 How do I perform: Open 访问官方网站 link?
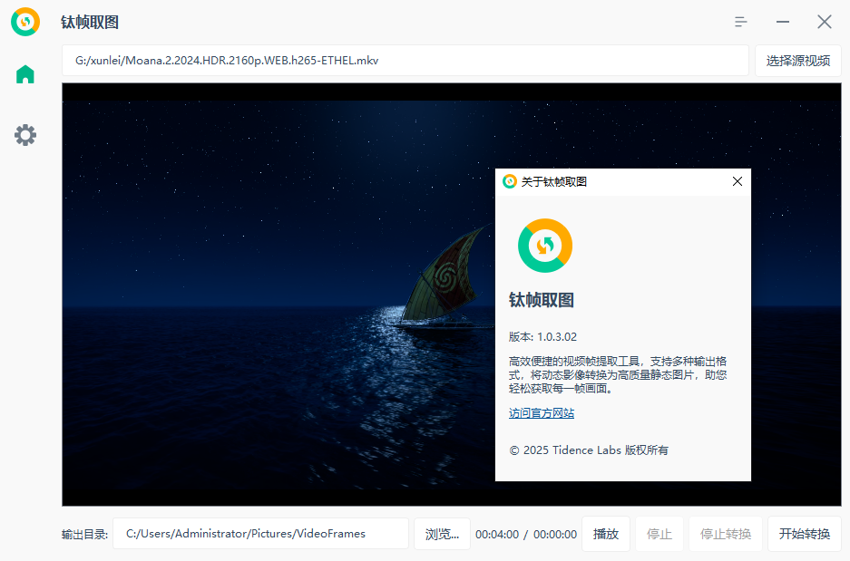(x=541, y=413)
